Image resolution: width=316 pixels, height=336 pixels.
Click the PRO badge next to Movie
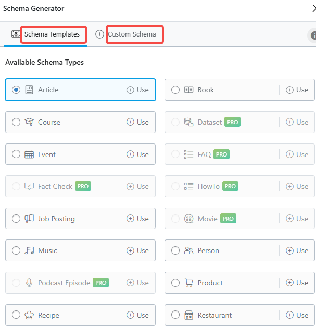[228, 219]
